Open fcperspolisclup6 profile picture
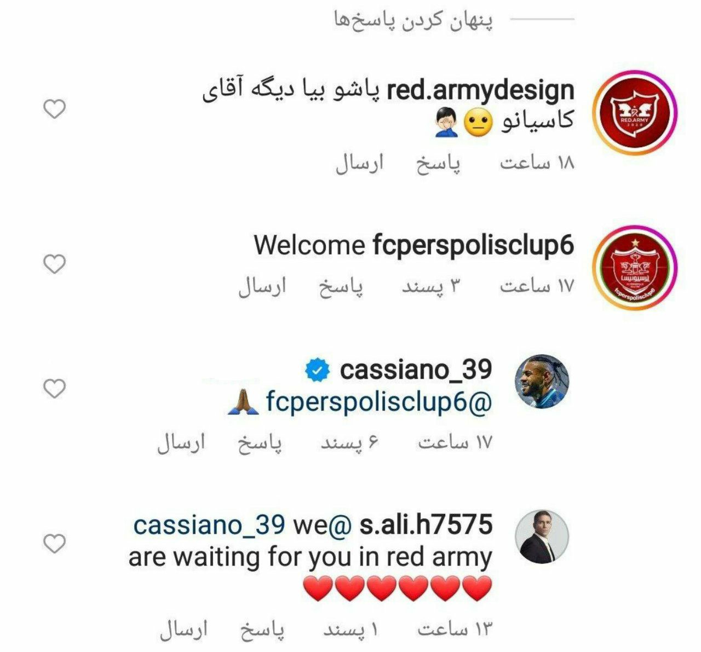701x652 pixels. (636, 268)
